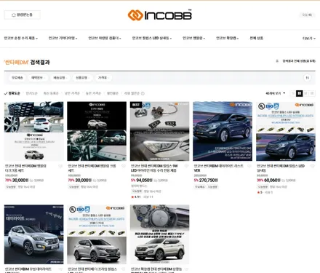The width and height of the screenshot is (320, 273).
Task: Open the 싼타페 DM 필립스 LED 실내등 title
Action: pyautogui.click(x=281, y=168)
